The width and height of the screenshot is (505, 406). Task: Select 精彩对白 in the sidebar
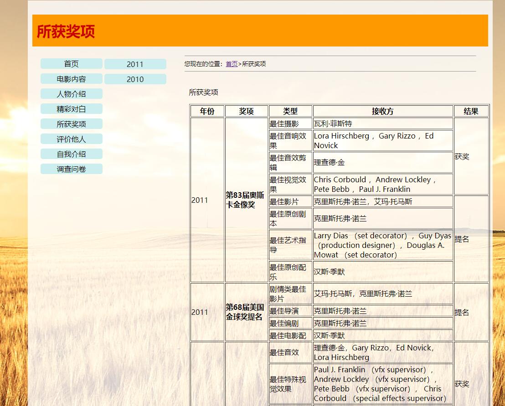coord(71,109)
